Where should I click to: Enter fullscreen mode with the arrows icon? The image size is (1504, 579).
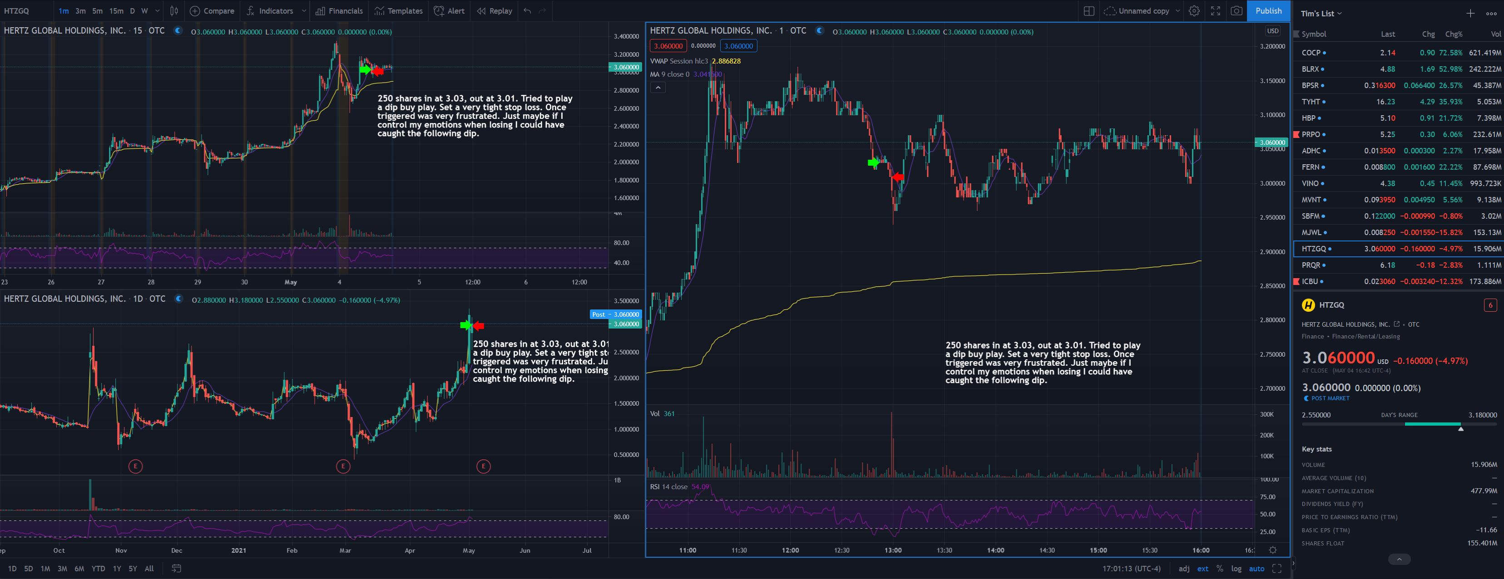(1215, 10)
